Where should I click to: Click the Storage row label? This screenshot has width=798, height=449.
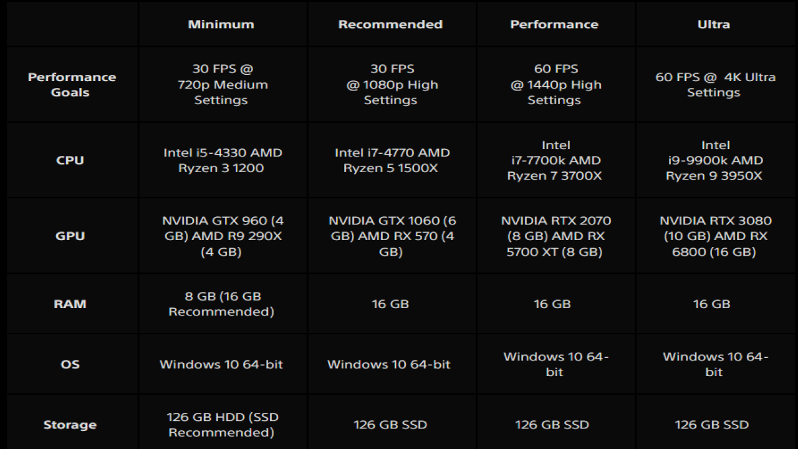(70, 425)
